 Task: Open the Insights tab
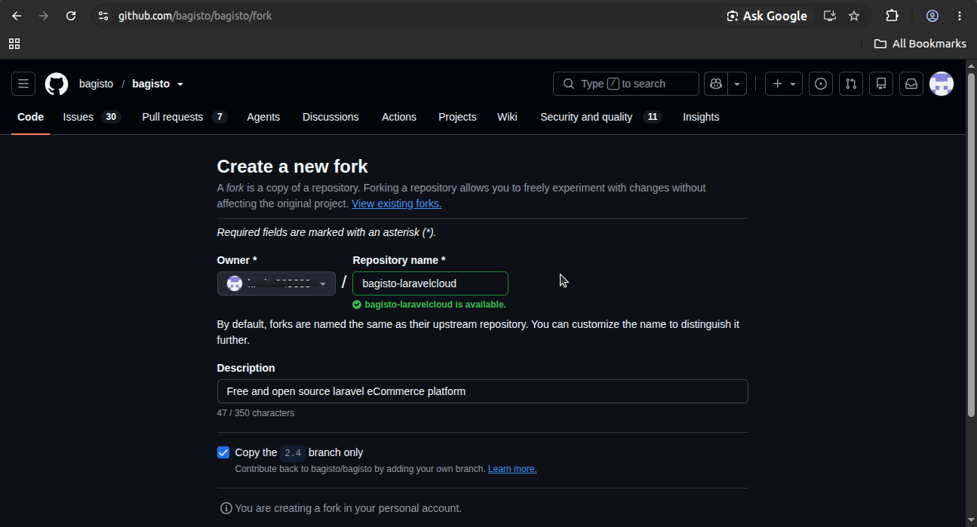(701, 117)
